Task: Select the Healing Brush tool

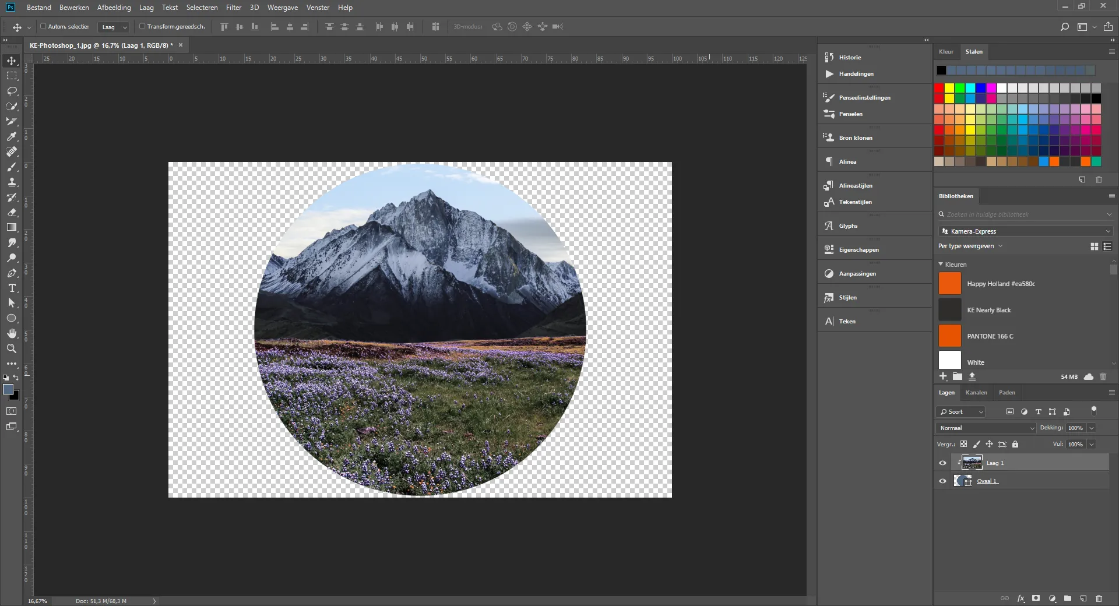Action: coord(12,152)
